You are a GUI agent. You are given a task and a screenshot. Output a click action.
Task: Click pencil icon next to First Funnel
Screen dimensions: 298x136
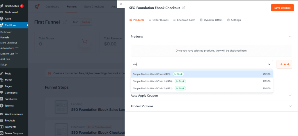[x=65, y=22]
